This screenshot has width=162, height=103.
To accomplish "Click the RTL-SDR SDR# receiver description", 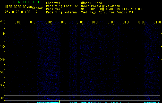I will click(x=113, y=9).
